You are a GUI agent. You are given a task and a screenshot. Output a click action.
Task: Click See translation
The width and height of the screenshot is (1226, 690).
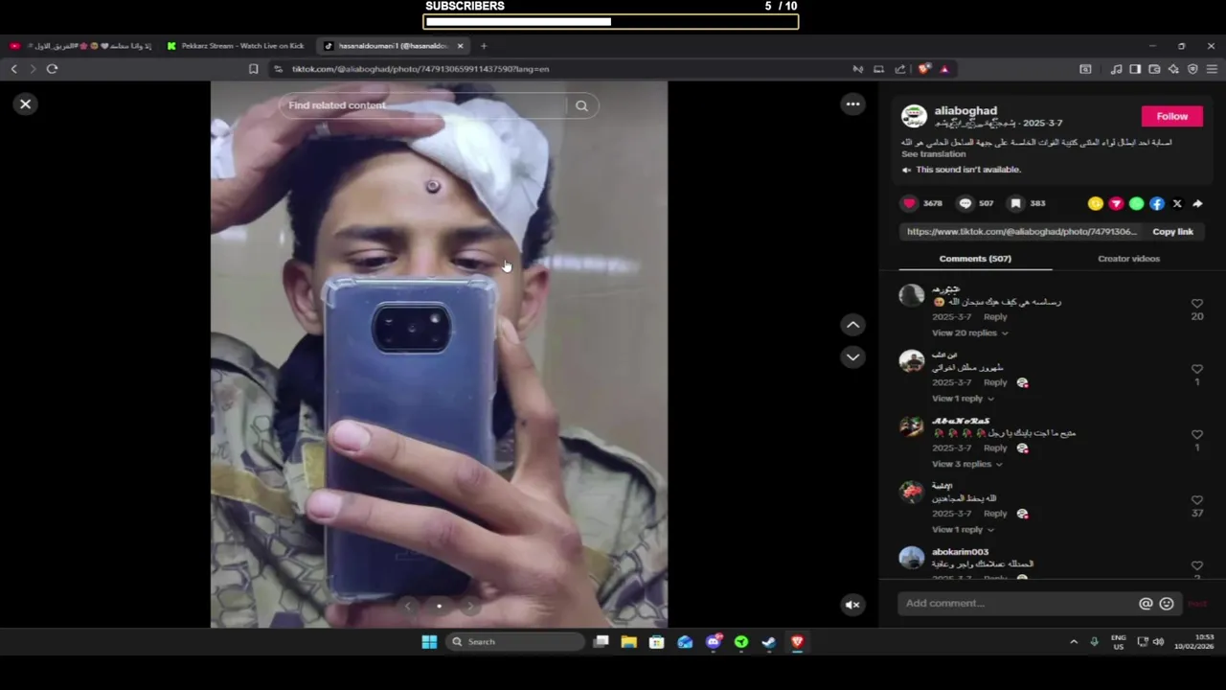(x=933, y=154)
